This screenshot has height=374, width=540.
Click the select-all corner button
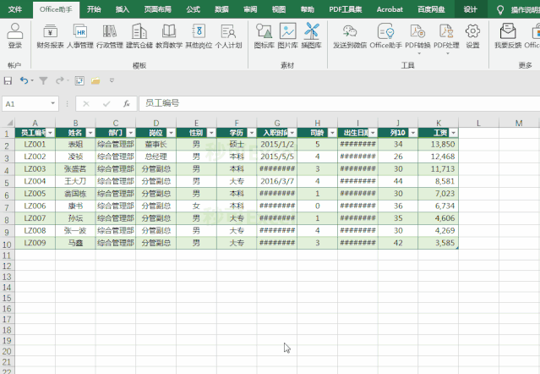coord(9,123)
